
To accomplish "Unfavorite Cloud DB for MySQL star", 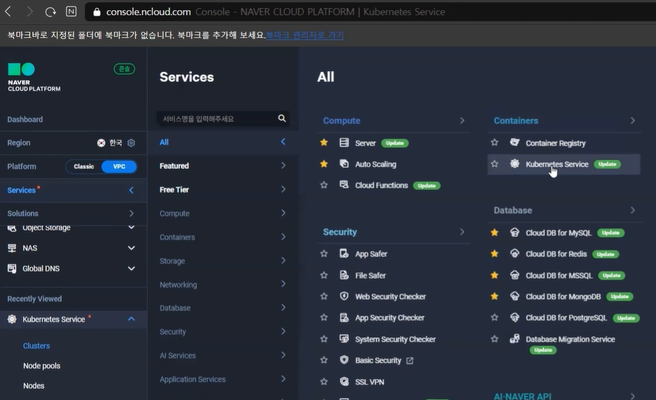I will (495, 232).
